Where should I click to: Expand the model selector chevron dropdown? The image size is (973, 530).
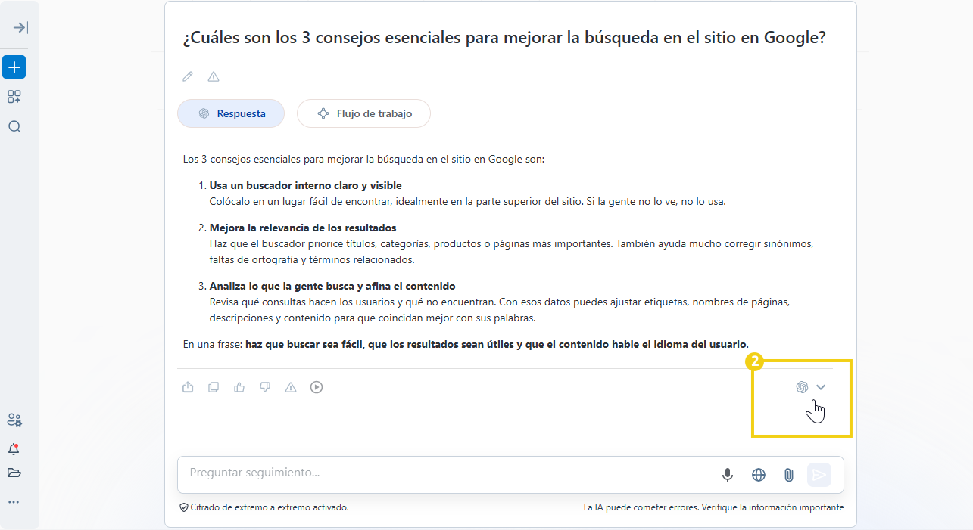point(821,387)
